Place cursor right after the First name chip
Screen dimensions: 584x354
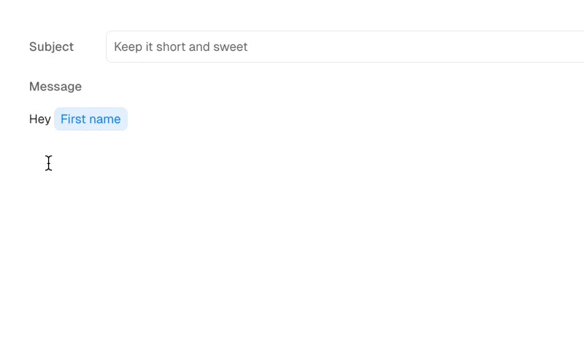pyautogui.click(x=129, y=119)
